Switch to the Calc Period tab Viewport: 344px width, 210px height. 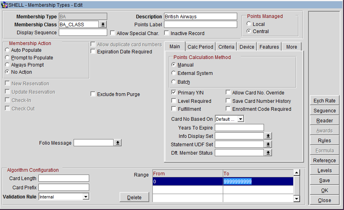coord(200,47)
